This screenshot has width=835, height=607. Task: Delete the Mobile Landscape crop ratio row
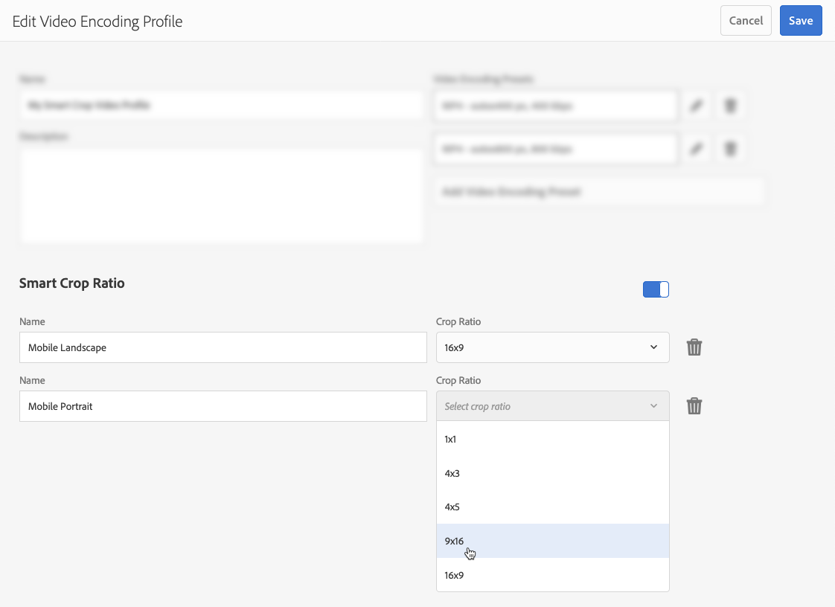pyautogui.click(x=694, y=347)
